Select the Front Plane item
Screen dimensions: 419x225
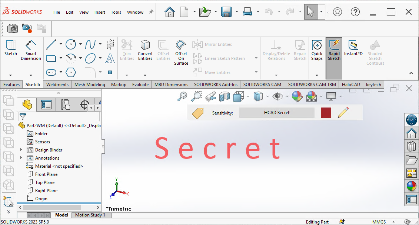46,174
